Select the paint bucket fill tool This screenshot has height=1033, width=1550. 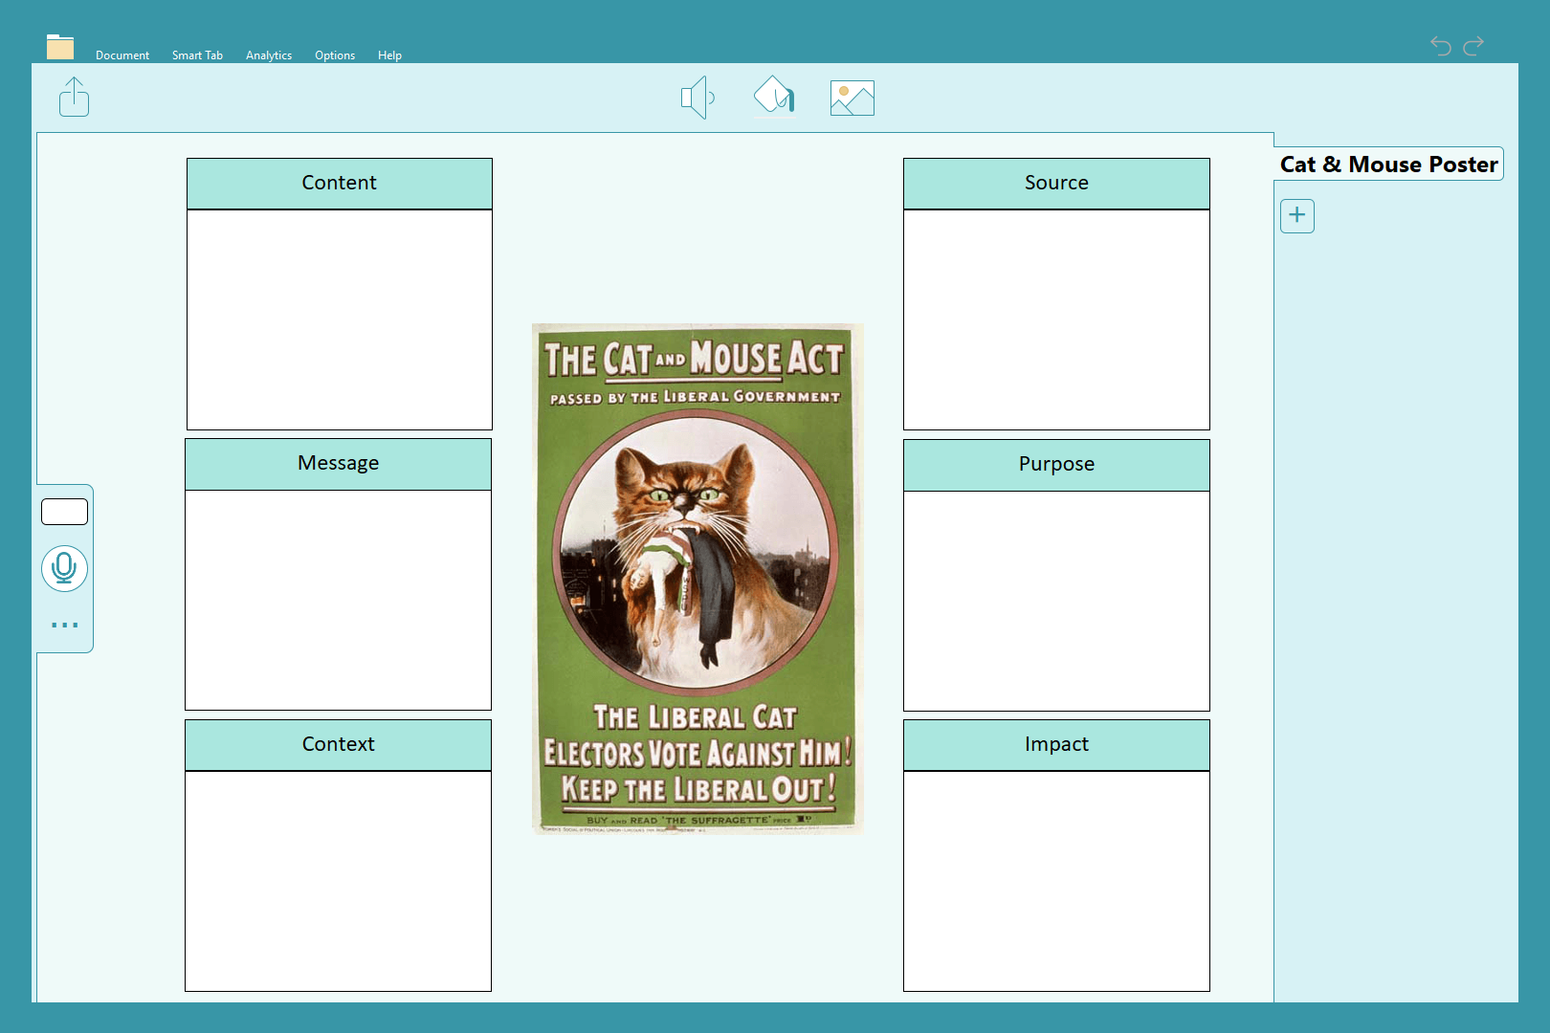coord(774,97)
